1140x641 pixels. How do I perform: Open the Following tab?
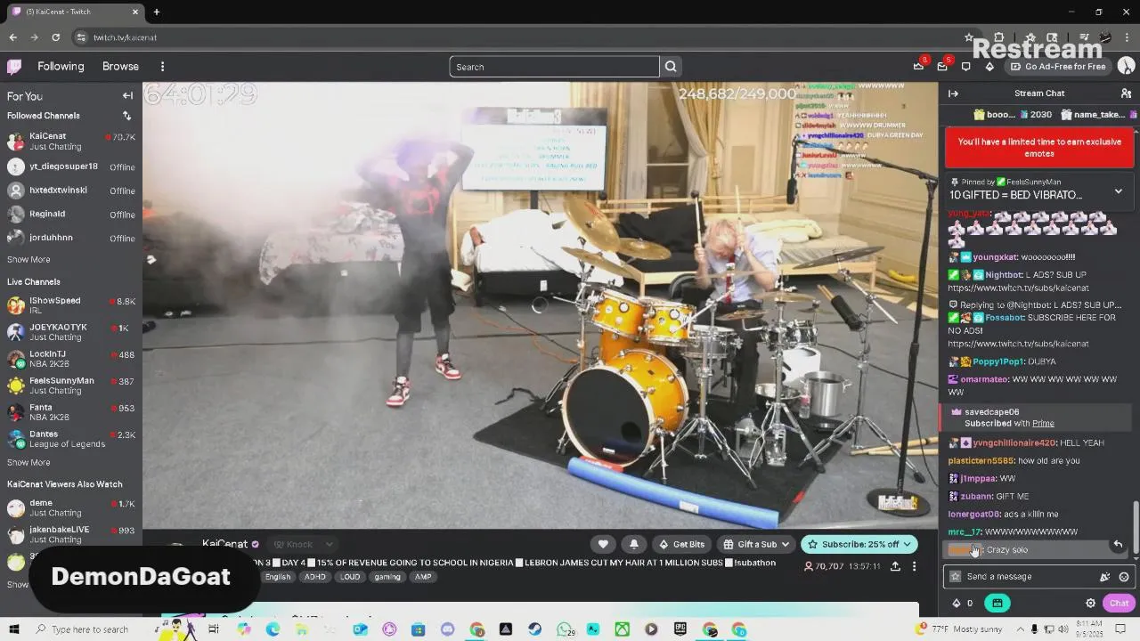coord(61,67)
